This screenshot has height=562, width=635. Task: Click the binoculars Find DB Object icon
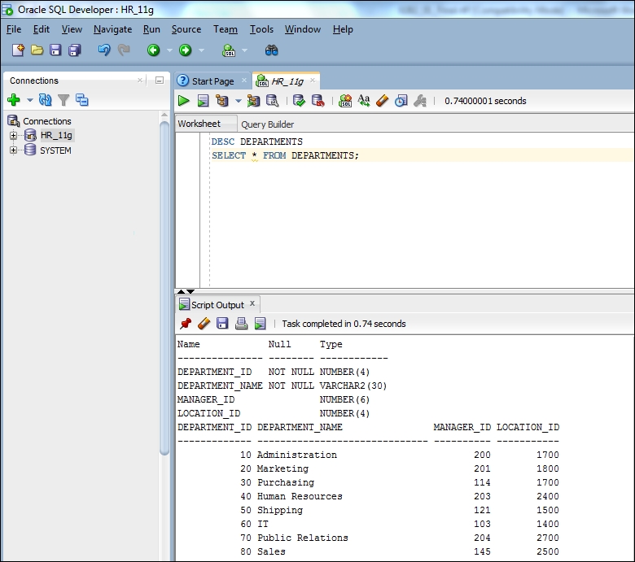(x=271, y=50)
